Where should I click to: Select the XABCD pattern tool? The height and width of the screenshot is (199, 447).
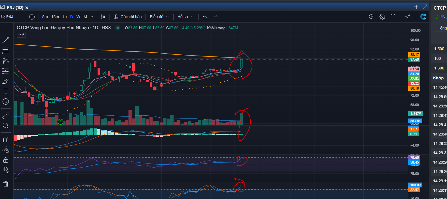pos(6,60)
